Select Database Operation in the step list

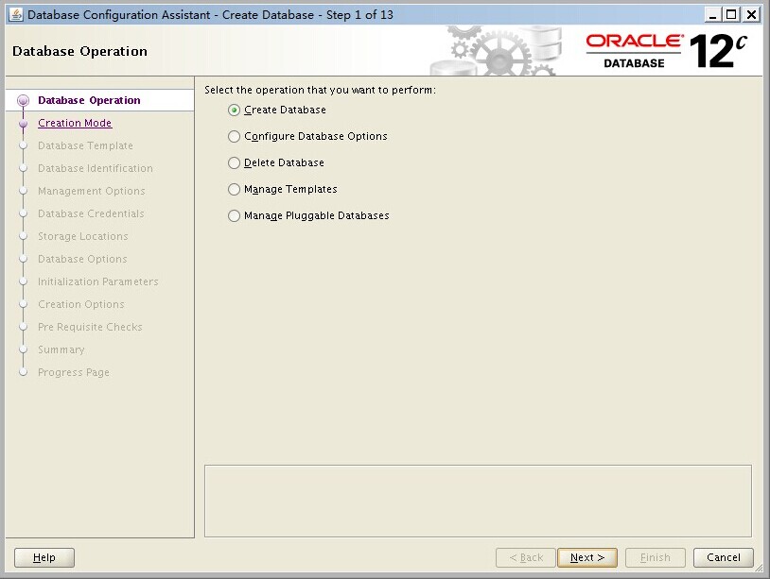pyautogui.click(x=89, y=100)
